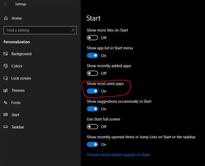The width and height of the screenshot is (205, 166).
Task: Focus the Find a setting search box
Action: [x=40, y=30]
